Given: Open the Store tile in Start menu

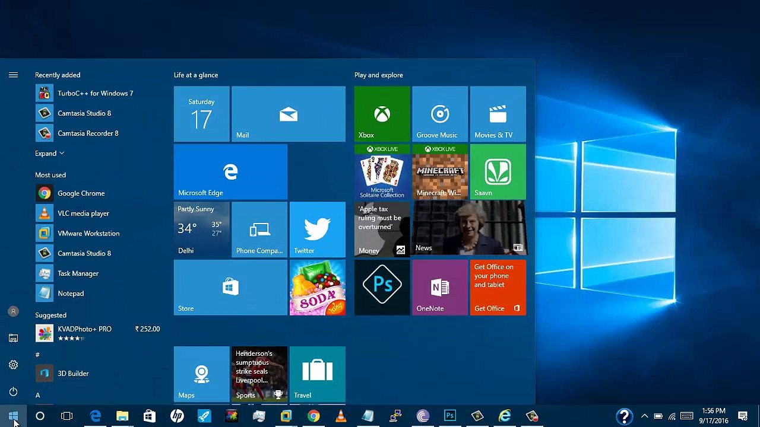Looking at the screenshot, I should pos(230,288).
